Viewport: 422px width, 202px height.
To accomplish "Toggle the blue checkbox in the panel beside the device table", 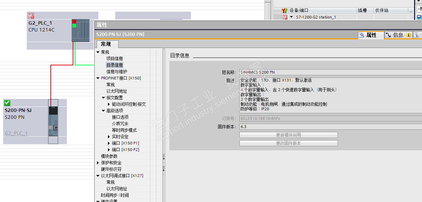I will click(419, 17).
